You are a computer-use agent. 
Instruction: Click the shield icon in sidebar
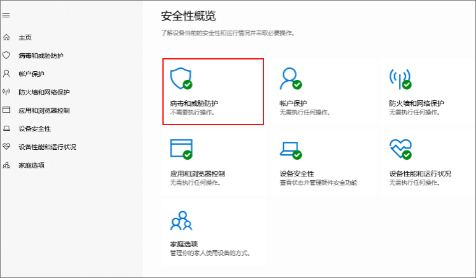coord(6,55)
